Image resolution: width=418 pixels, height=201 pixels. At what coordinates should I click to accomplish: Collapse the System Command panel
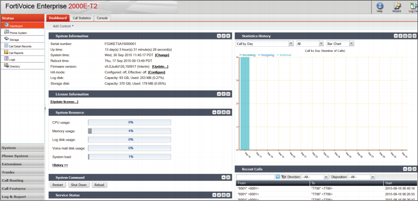224,177
